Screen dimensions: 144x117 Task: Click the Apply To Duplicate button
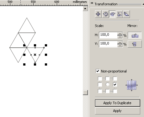tap(118, 103)
